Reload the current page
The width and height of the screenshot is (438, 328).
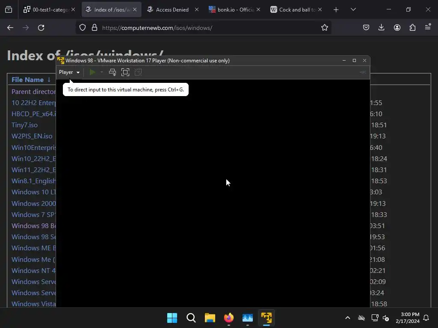tap(41, 28)
